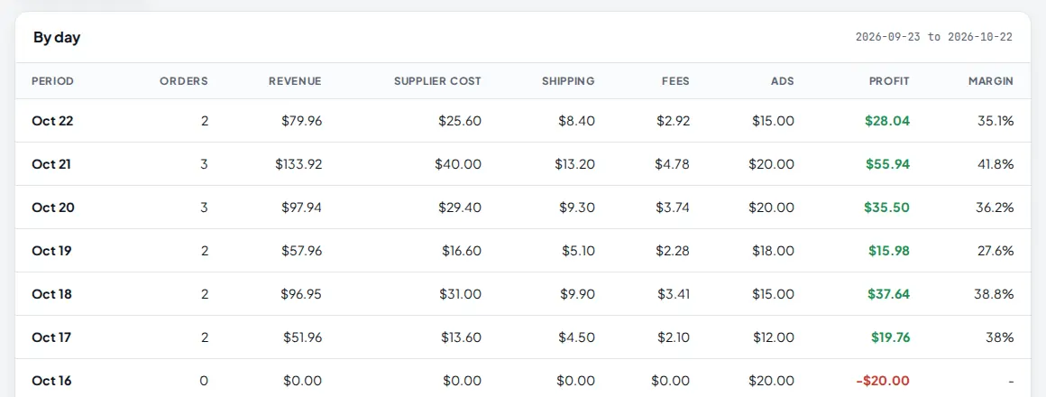This screenshot has width=1046, height=397.
Task: Click profit value $19.76
Action: tap(891, 337)
